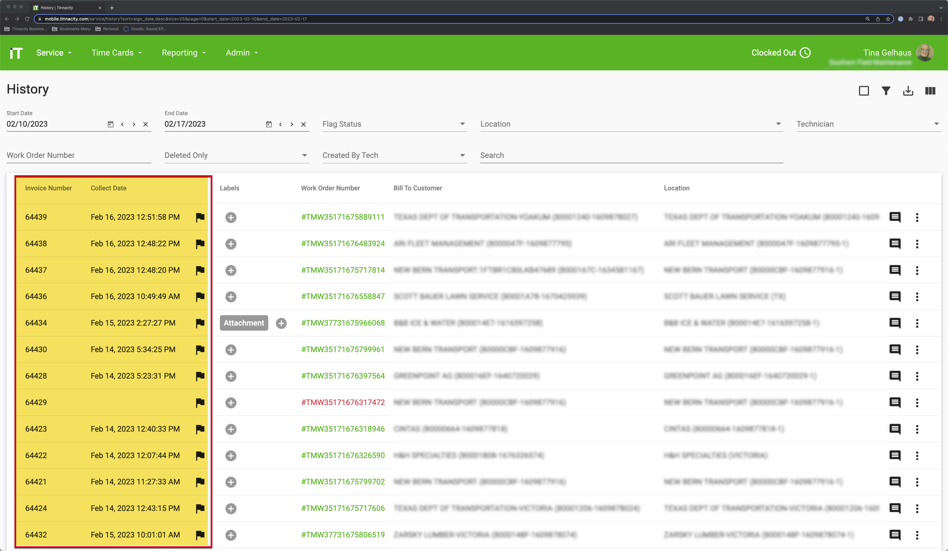This screenshot has height=551, width=948.
Task: Open the Service menu
Action: (54, 53)
